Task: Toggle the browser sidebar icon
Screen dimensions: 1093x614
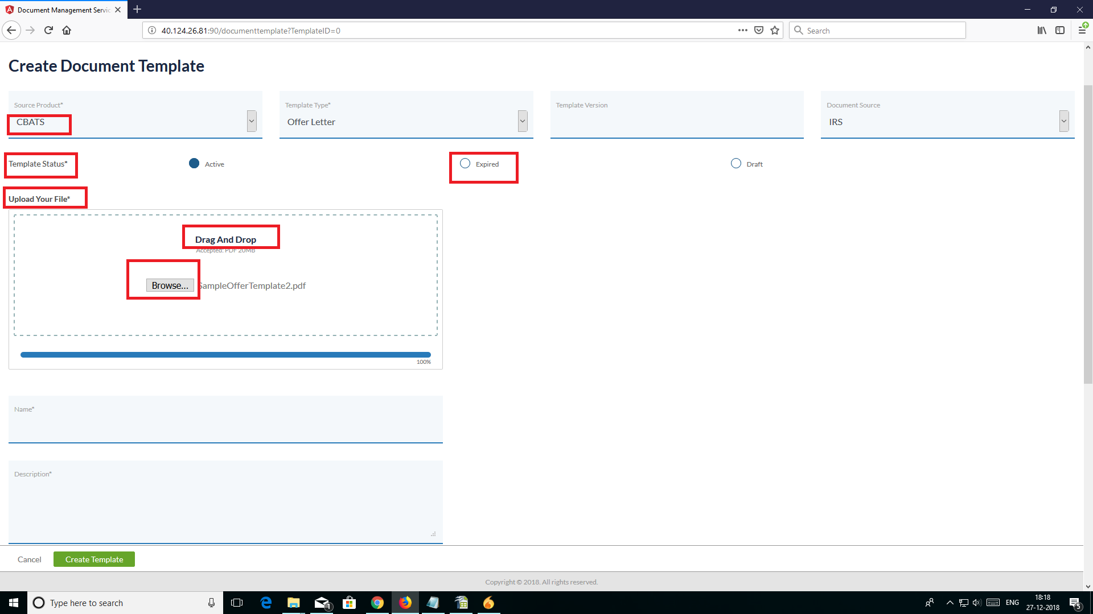Action: (1059, 31)
